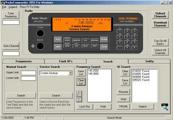
Task: Click Press F1 For Help in the menu bar
Action: (x=29, y=7)
